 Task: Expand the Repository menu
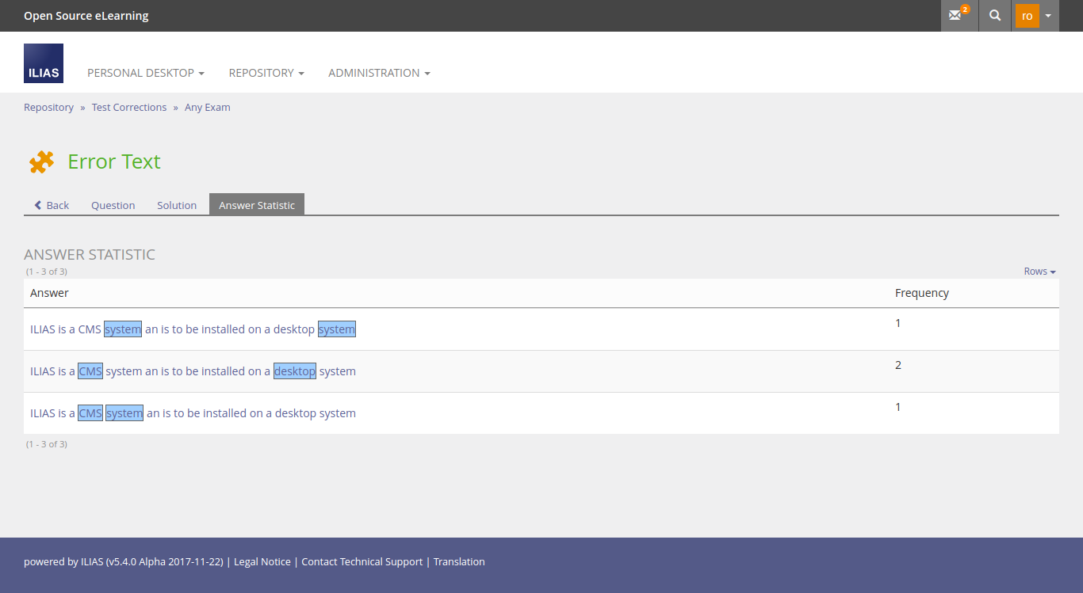click(x=266, y=73)
